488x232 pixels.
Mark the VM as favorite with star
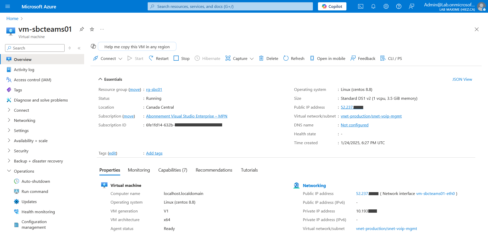(92, 29)
